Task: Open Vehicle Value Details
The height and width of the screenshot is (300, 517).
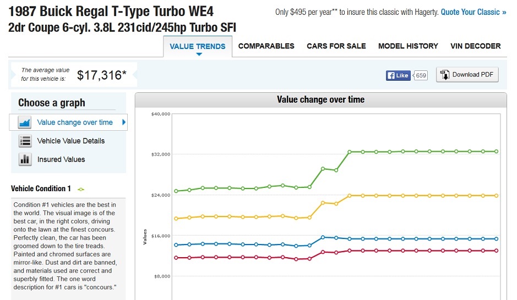Action: 71,141
